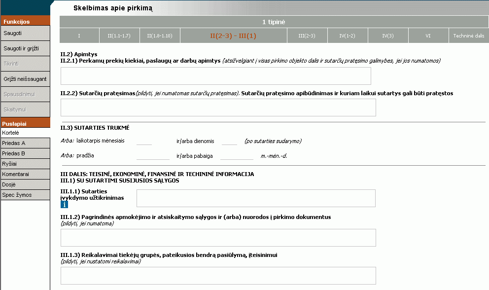Focus the II.2.1 quantities text area
This screenshot has height=290, width=489.
pyautogui.click(x=216, y=76)
